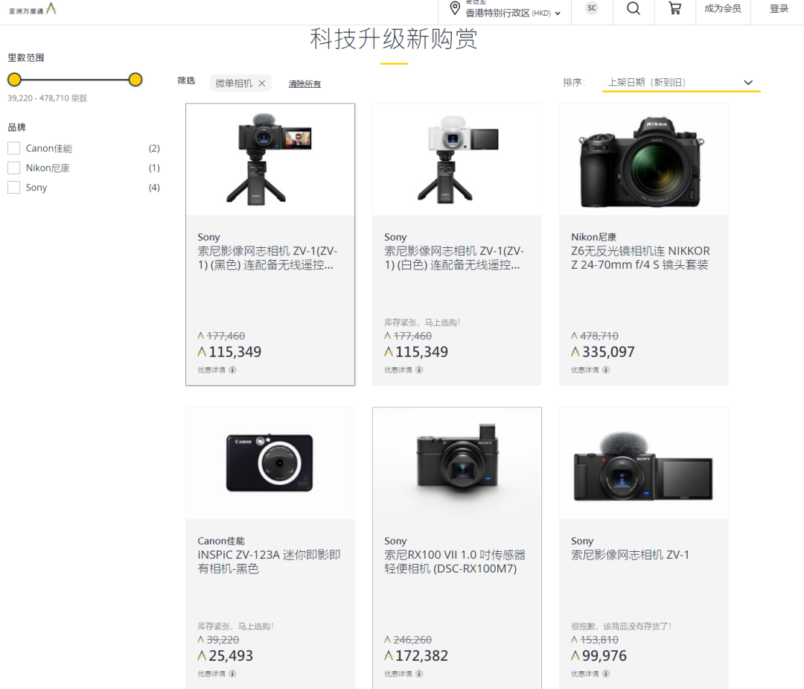Click the 25,493 miles price
The height and width of the screenshot is (689, 804).
tap(226, 655)
